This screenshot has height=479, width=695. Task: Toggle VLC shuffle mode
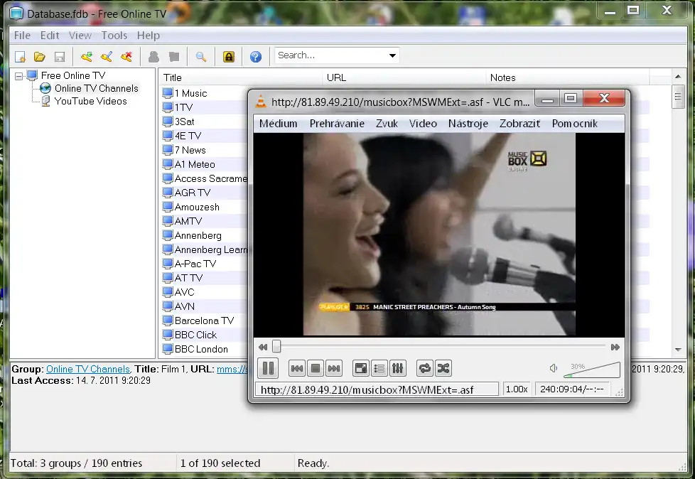point(443,368)
